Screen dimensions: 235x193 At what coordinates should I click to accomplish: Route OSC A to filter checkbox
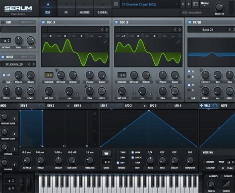pos(189,71)
